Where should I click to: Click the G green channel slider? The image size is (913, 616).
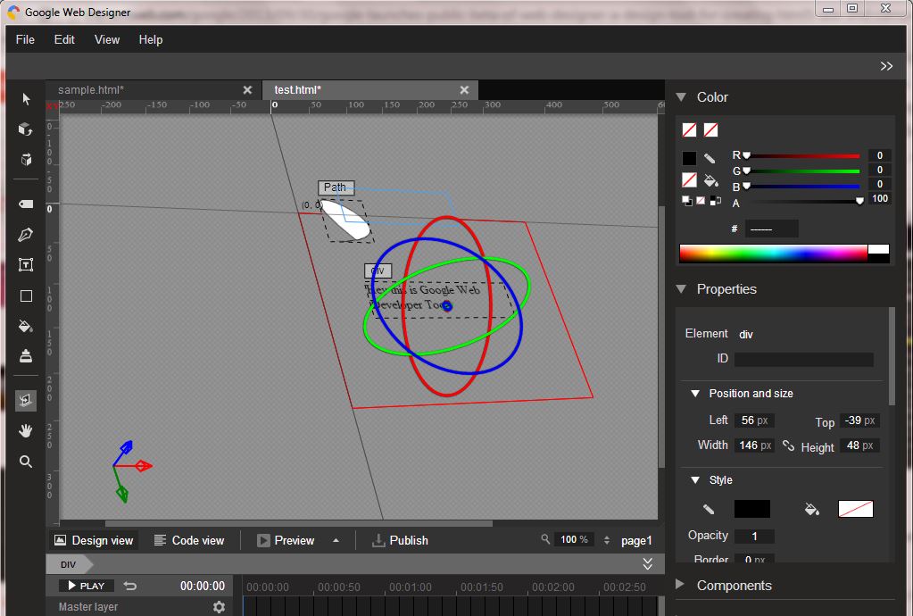pyautogui.click(x=802, y=171)
